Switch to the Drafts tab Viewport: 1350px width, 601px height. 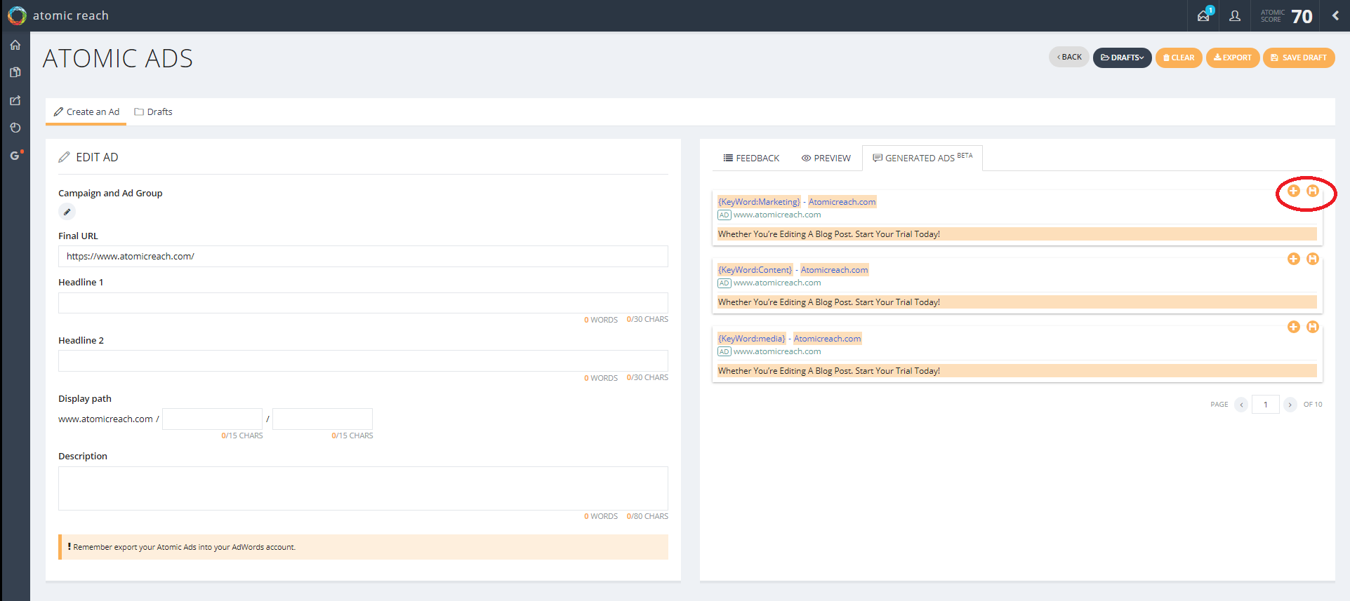153,112
